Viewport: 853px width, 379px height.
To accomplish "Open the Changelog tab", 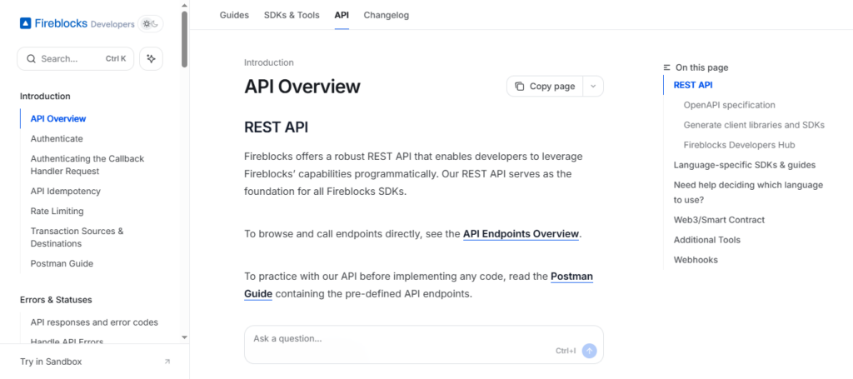I will 387,15.
